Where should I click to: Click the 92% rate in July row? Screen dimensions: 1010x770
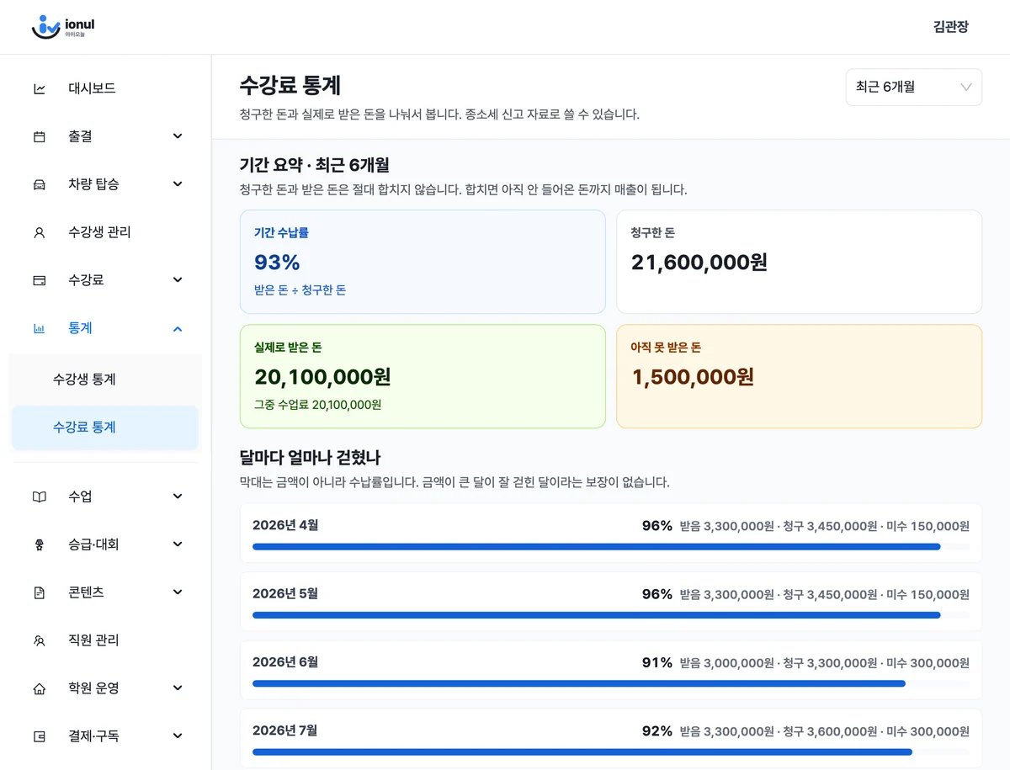click(657, 730)
